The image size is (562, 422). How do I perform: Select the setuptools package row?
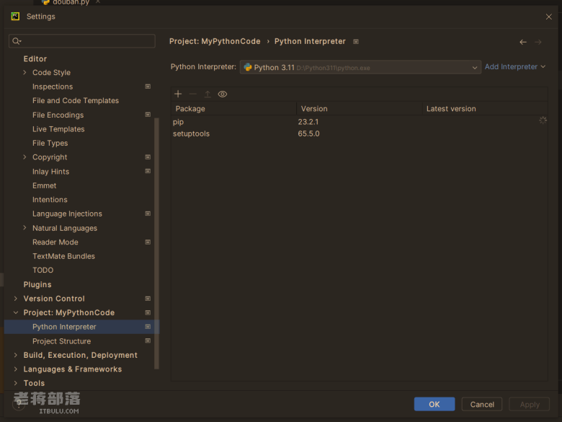[359, 133]
